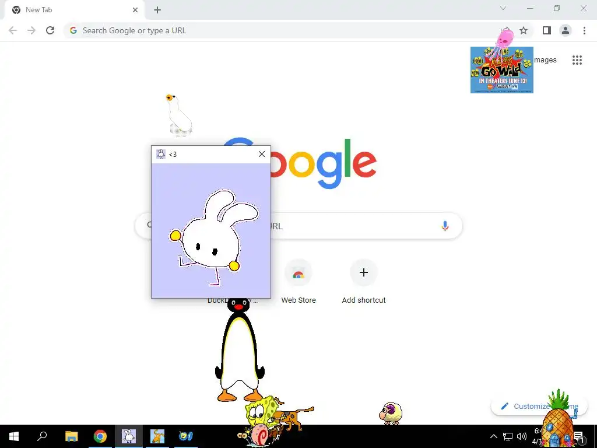
Task: Click the small sheep desktop pet
Action: click(391, 414)
